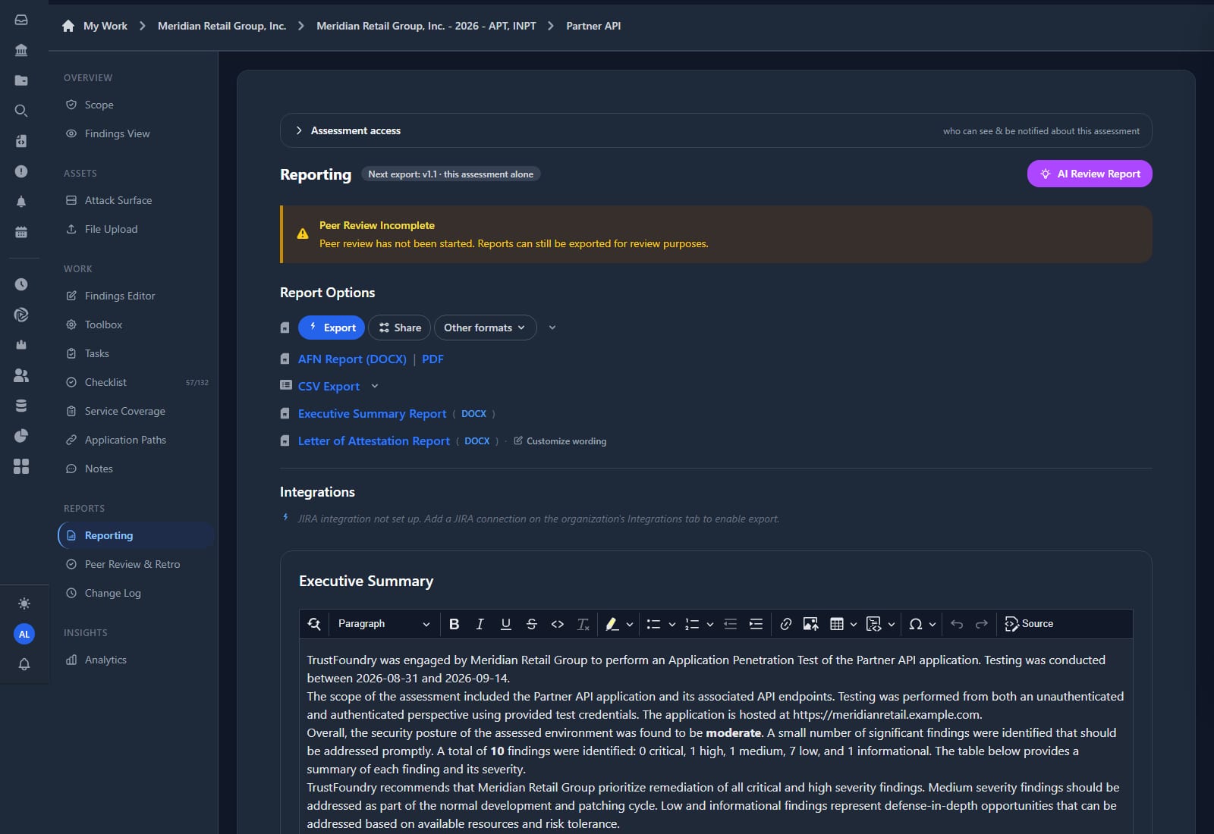
Task: Click the pie chart icon in left rail
Action: point(21,436)
